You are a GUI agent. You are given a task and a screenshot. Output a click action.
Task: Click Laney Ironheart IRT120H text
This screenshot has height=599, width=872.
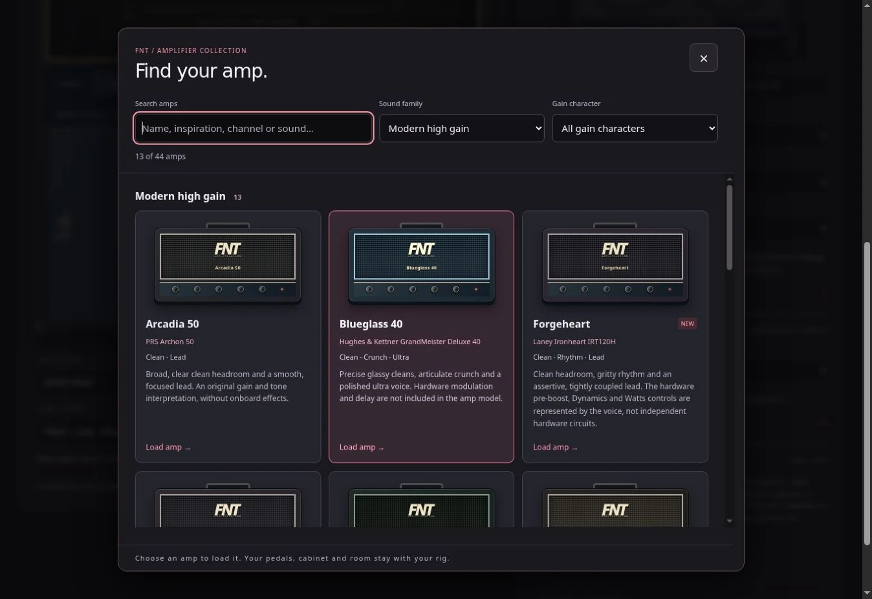click(x=574, y=342)
